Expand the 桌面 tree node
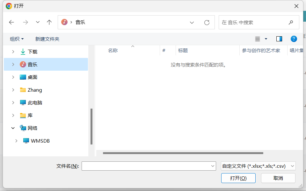This screenshot has width=306, height=191. click(13, 77)
